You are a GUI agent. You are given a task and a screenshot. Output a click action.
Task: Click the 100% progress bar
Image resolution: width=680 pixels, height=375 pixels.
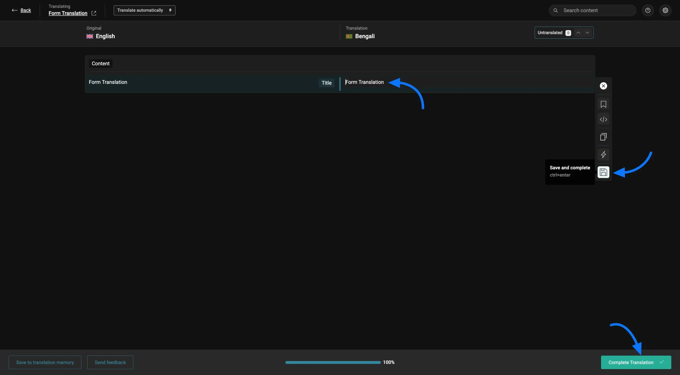333,362
